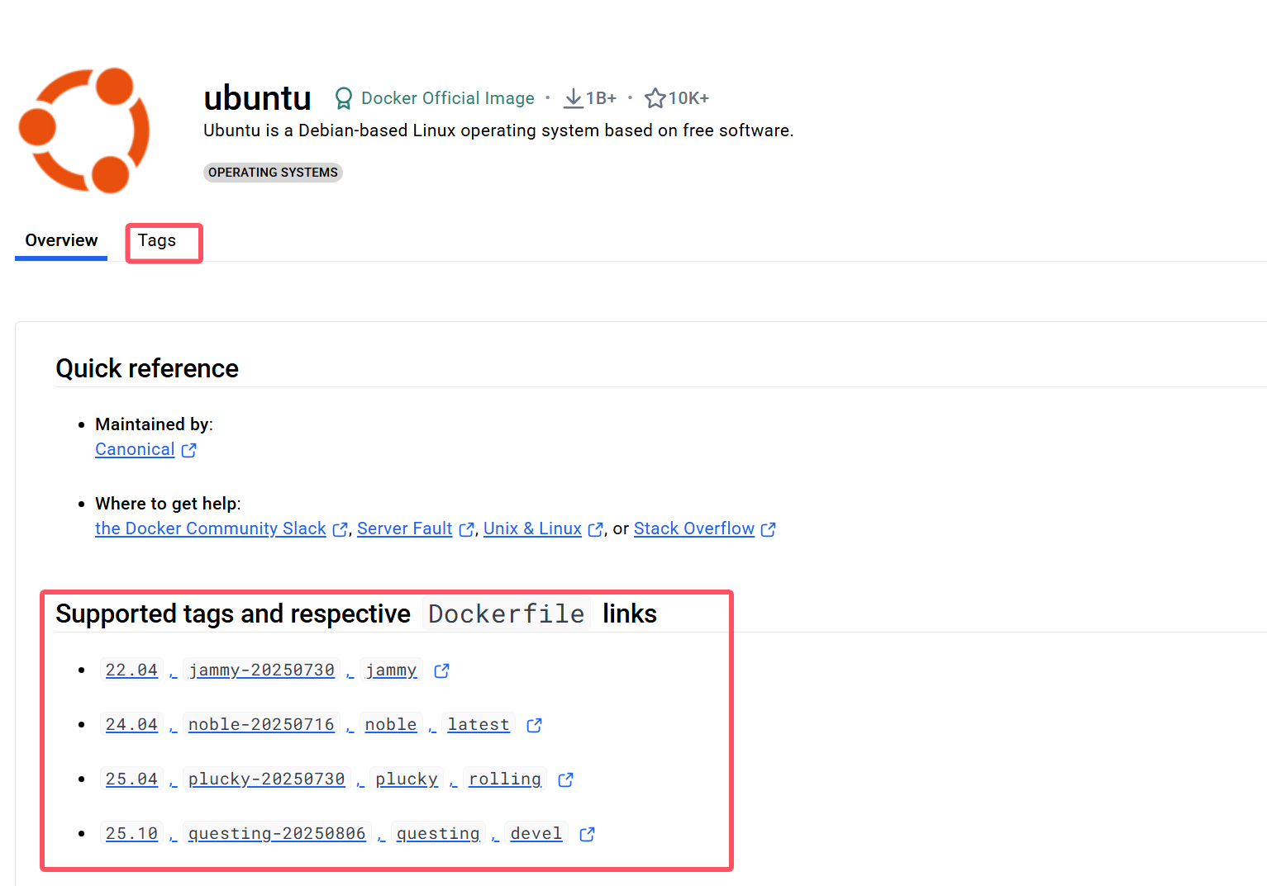Visit the Server Fault link
This screenshot has height=886, width=1267.
(404, 529)
